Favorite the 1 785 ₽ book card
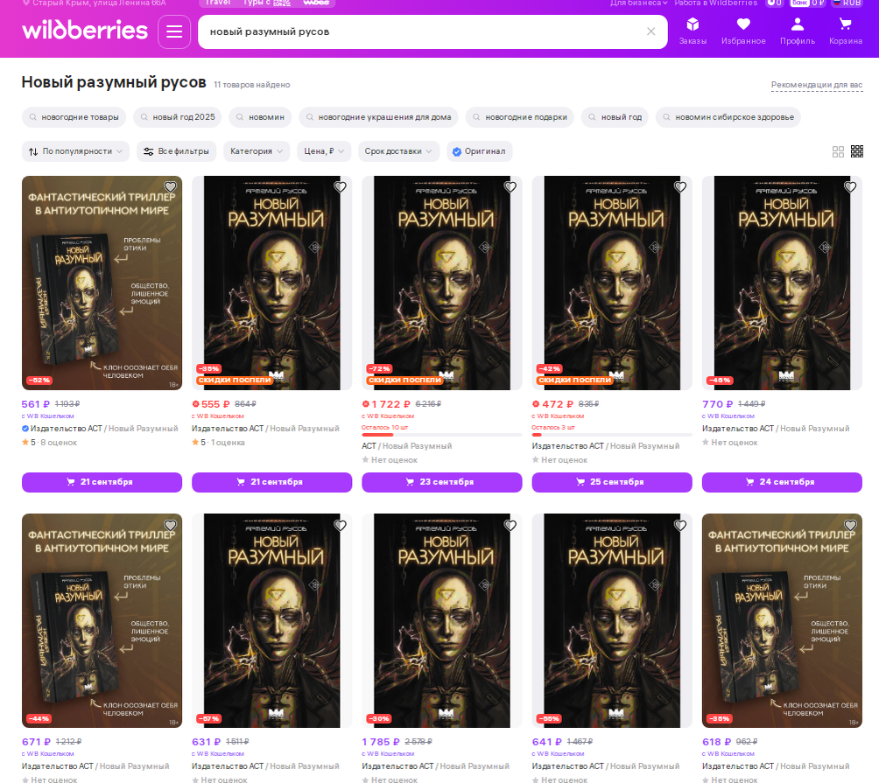879x783 pixels. tap(510, 526)
